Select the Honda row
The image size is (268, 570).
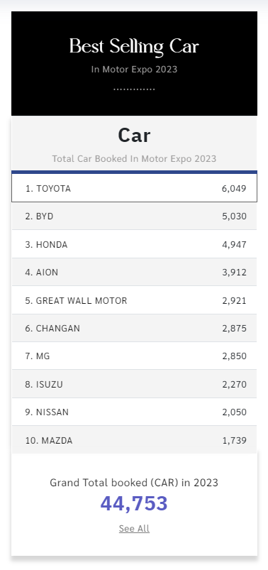point(134,244)
